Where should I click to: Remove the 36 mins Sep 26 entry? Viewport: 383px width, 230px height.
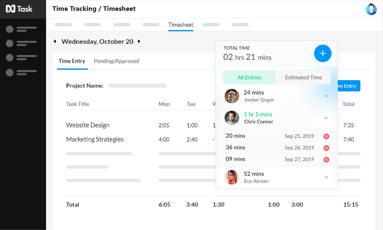tap(326, 148)
